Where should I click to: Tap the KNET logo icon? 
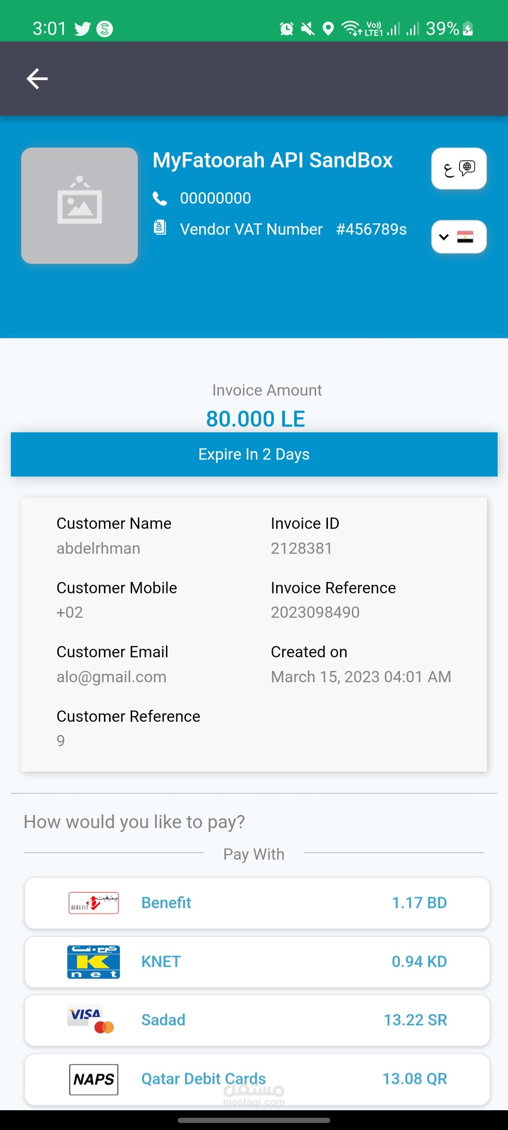coord(93,961)
